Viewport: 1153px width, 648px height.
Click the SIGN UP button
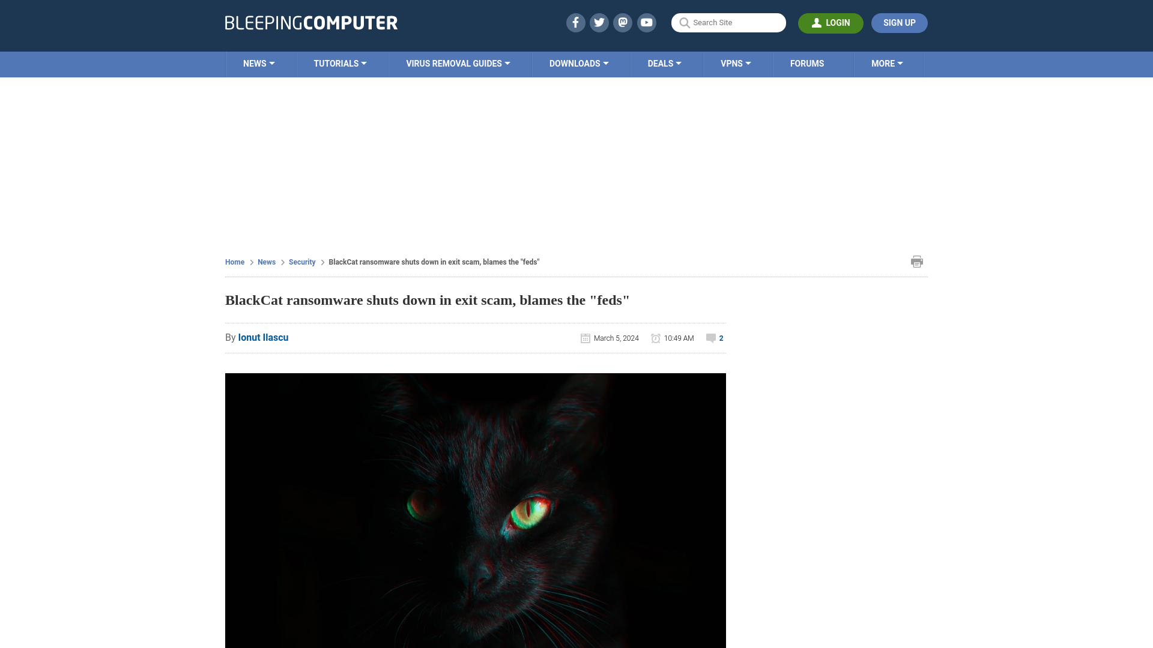(x=899, y=23)
